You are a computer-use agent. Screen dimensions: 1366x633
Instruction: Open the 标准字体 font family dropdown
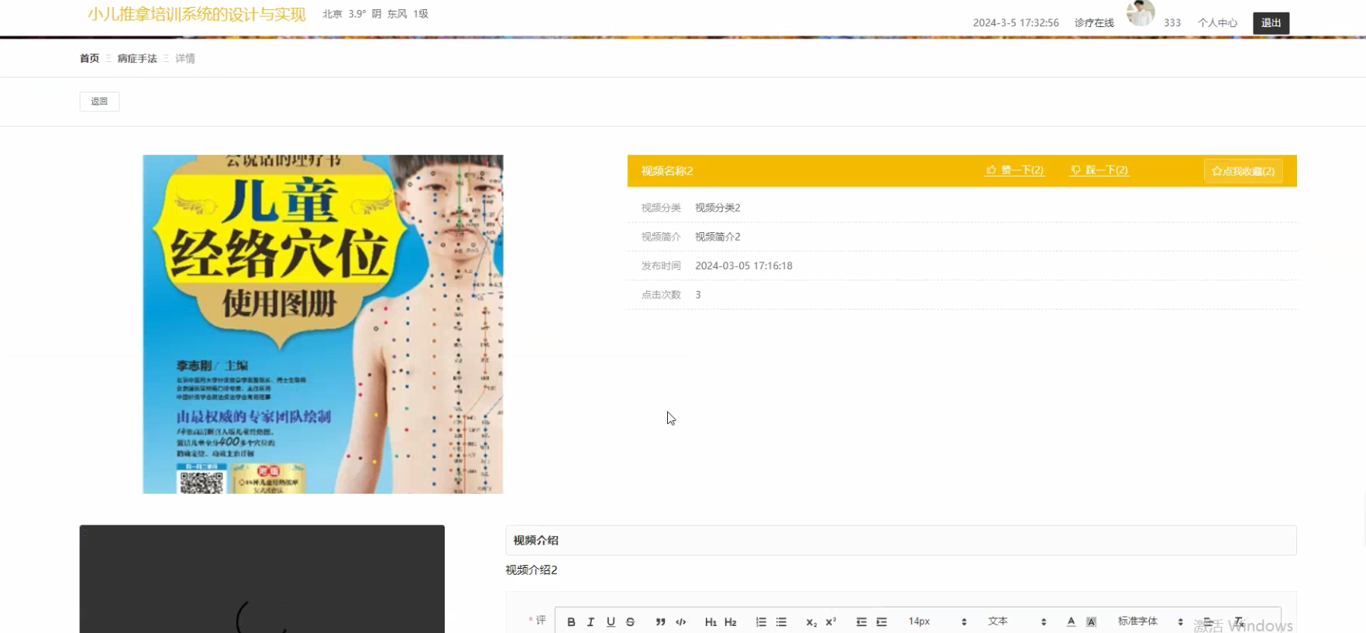click(x=1151, y=621)
